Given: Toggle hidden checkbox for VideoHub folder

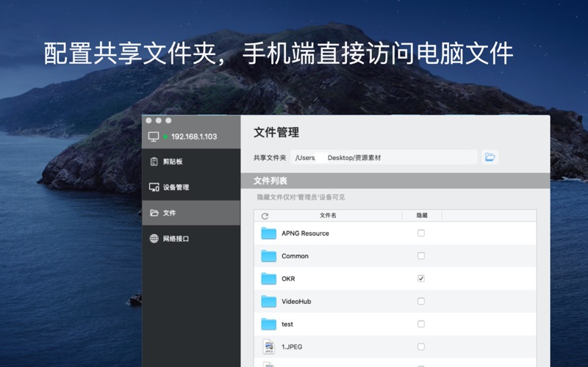Looking at the screenshot, I should [x=421, y=301].
